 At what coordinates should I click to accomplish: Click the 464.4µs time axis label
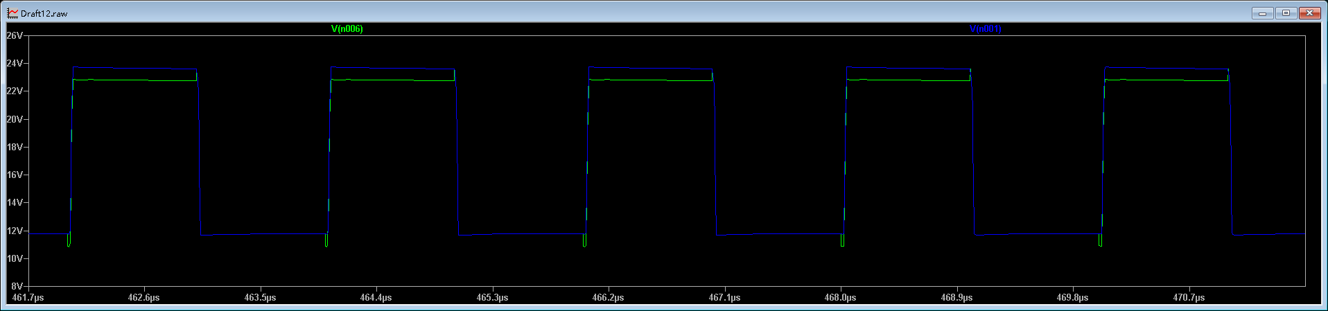point(376,297)
